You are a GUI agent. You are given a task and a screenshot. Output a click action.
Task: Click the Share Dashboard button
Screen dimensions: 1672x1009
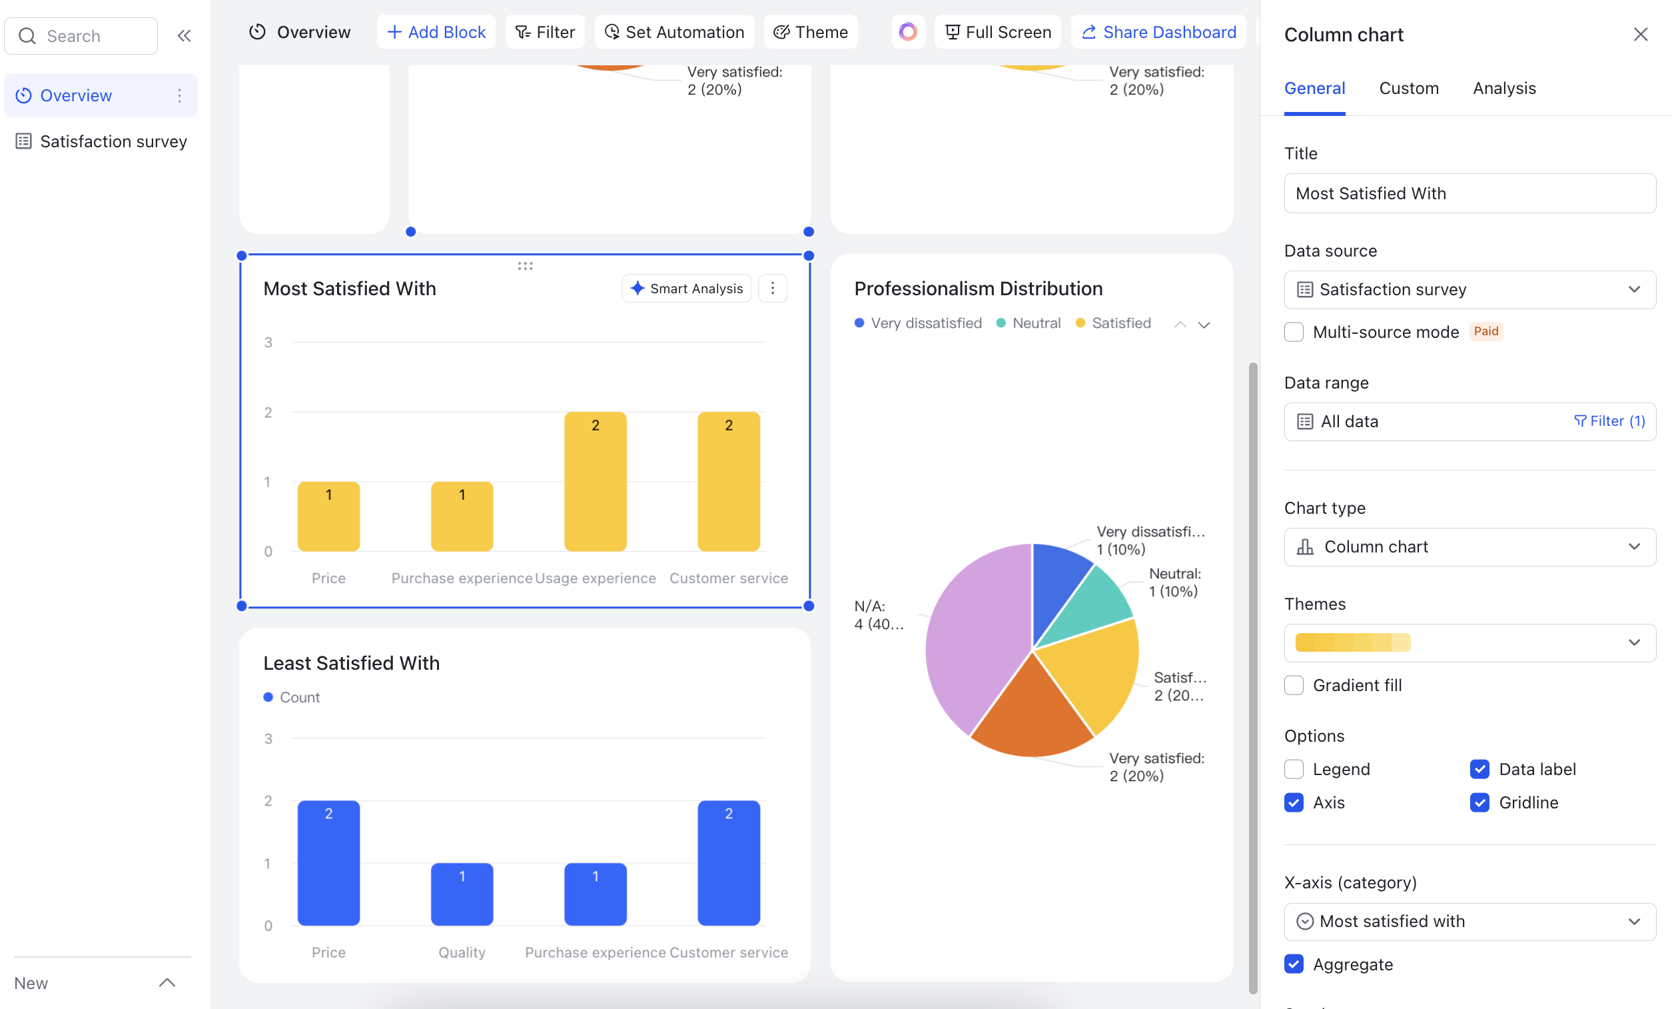pyautogui.click(x=1158, y=32)
